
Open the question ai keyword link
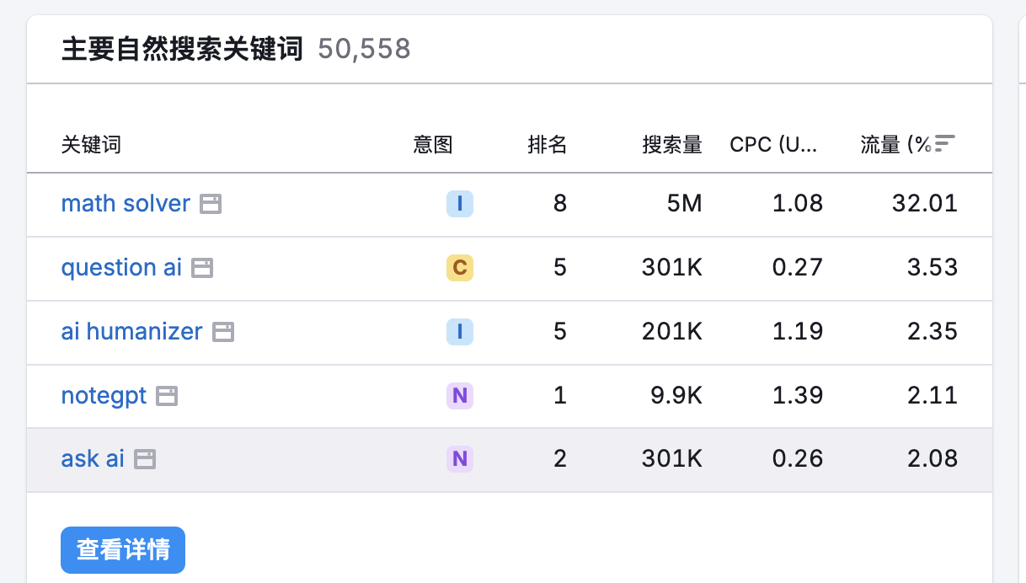point(121,268)
